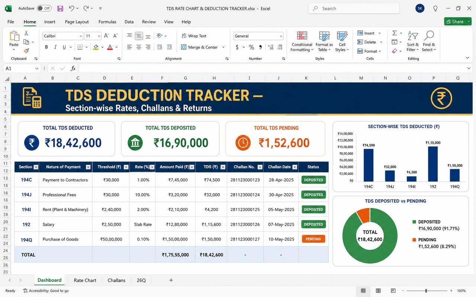Select the Format Painter brush
Viewport: 476px width, 297px height.
coord(26,51)
